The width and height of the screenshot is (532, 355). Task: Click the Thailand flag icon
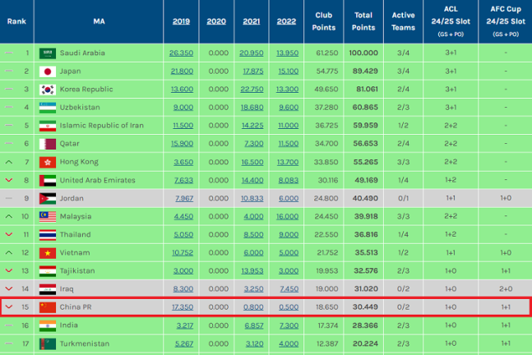tap(48, 235)
